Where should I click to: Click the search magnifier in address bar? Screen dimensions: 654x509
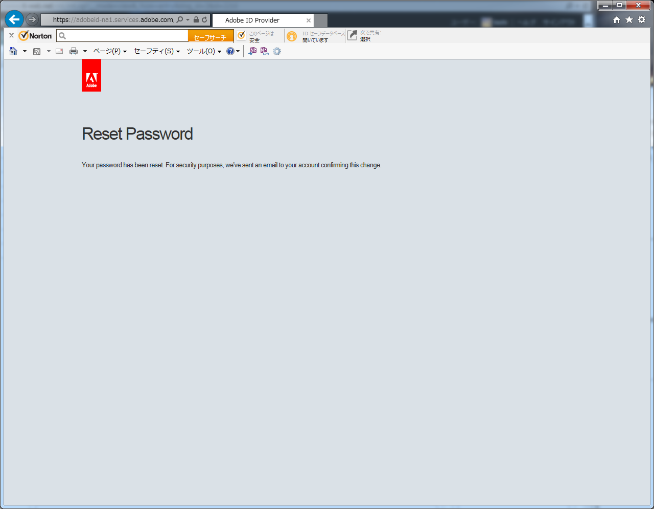tap(180, 20)
